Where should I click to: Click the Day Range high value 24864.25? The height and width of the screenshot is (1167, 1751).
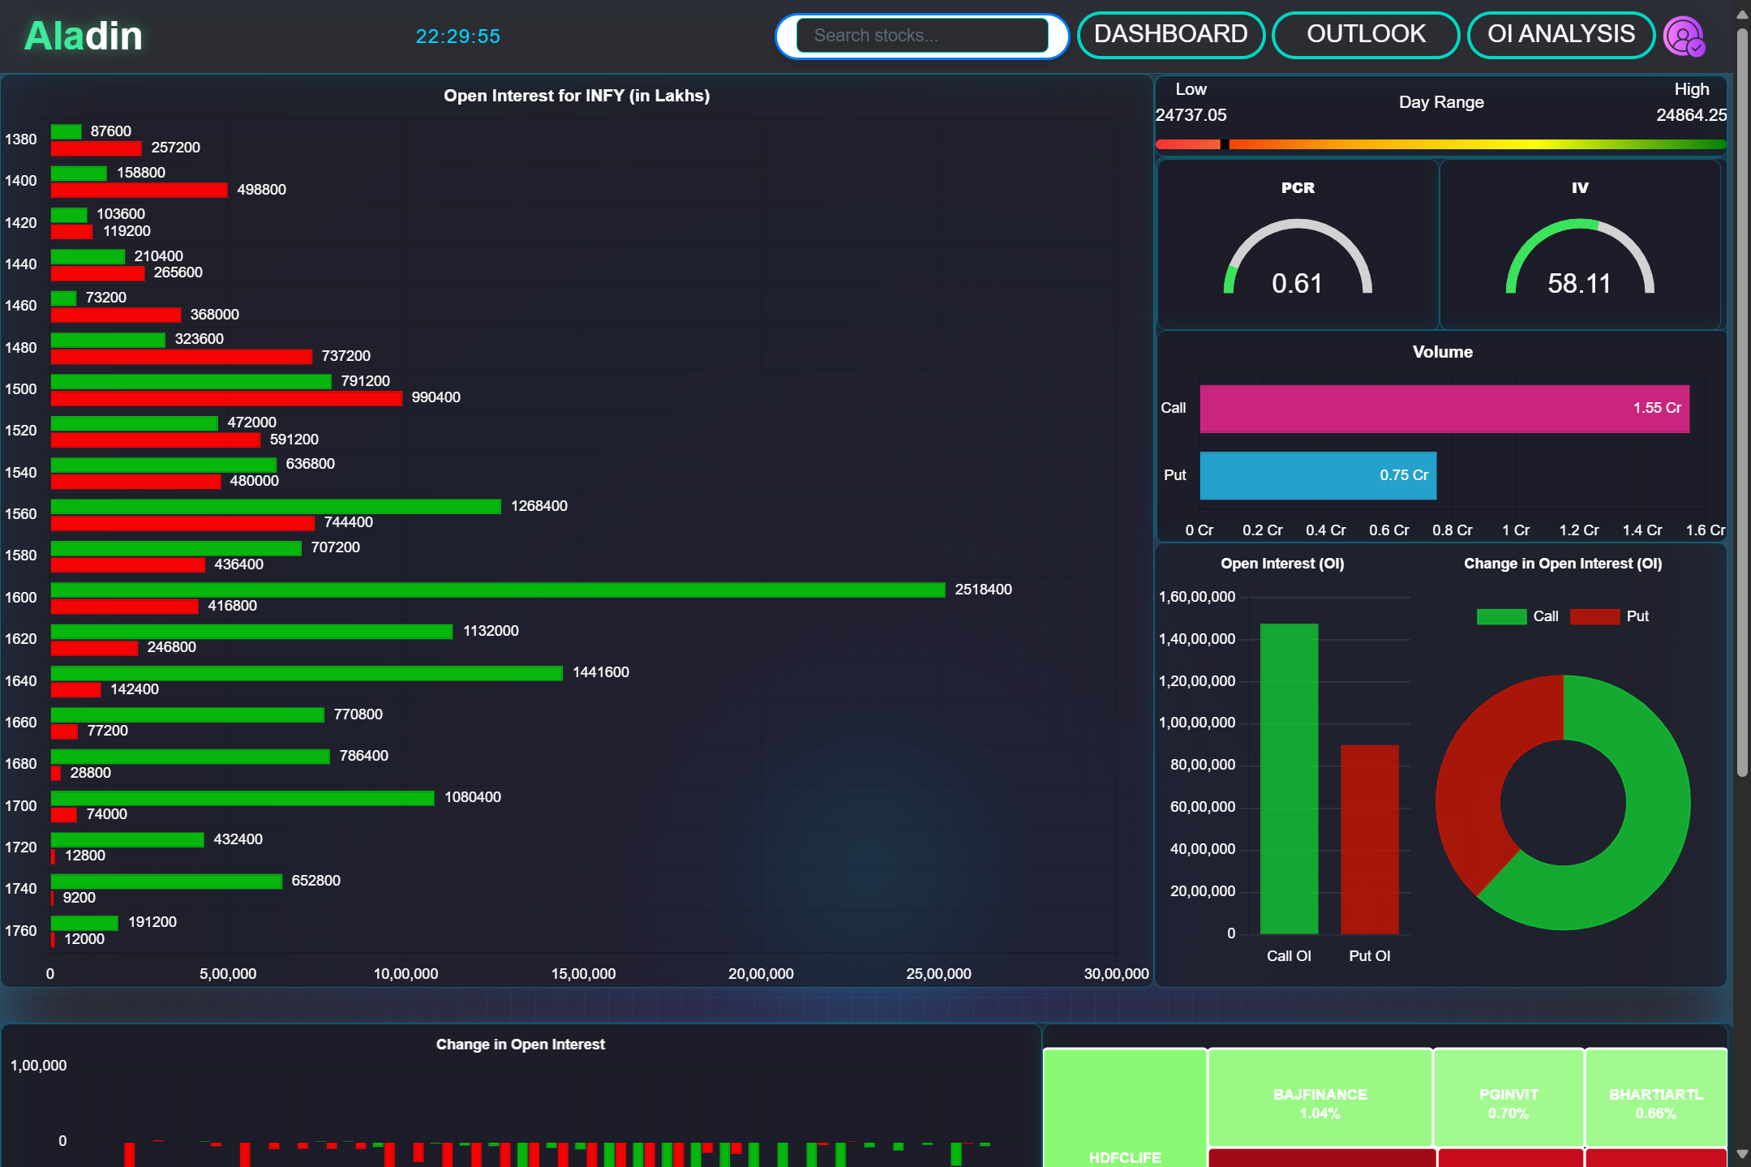[1691, 115]
